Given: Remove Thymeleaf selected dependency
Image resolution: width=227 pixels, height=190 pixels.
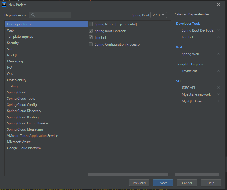Looking at the screenshot, I should pyautogui.click(x=219, y=71).
